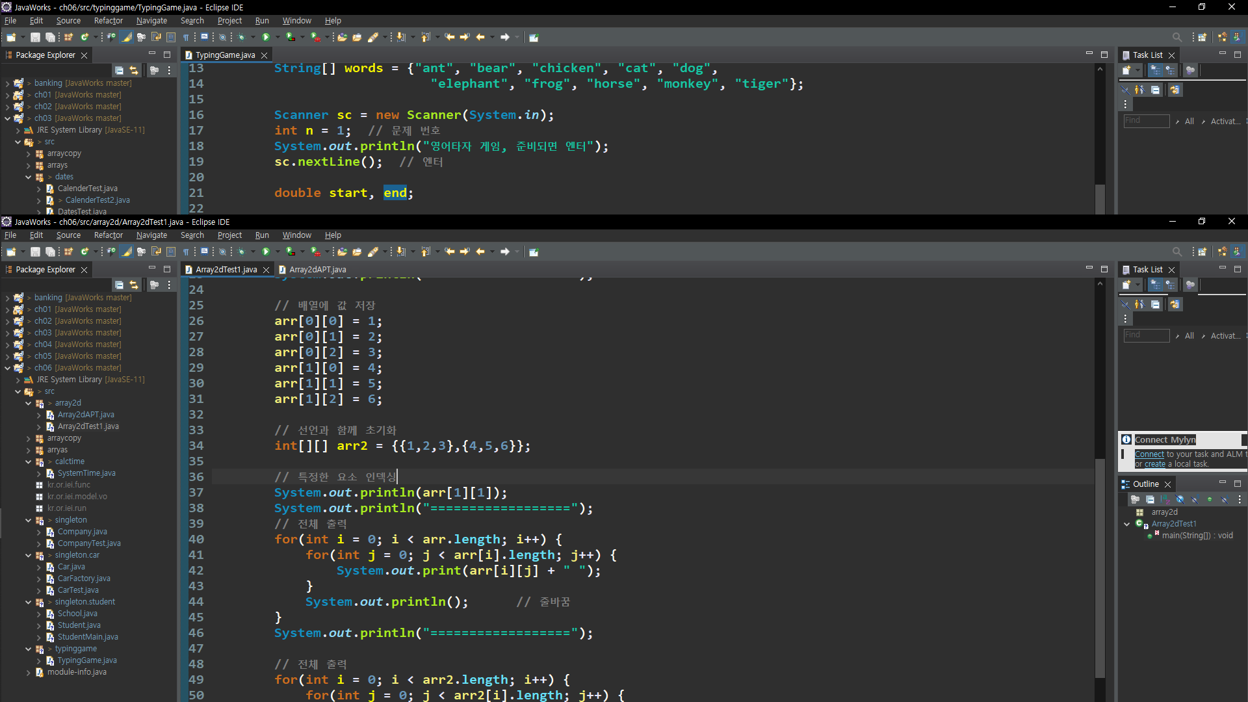Click the New Task icon in lower Task List

pos(1127,285)
